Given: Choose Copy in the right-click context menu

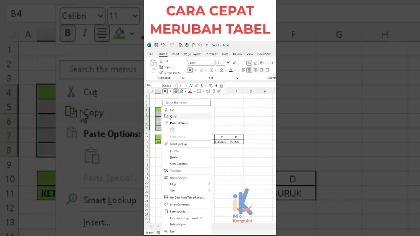Looking at the screenshot, I should click(x=187, y=116).
